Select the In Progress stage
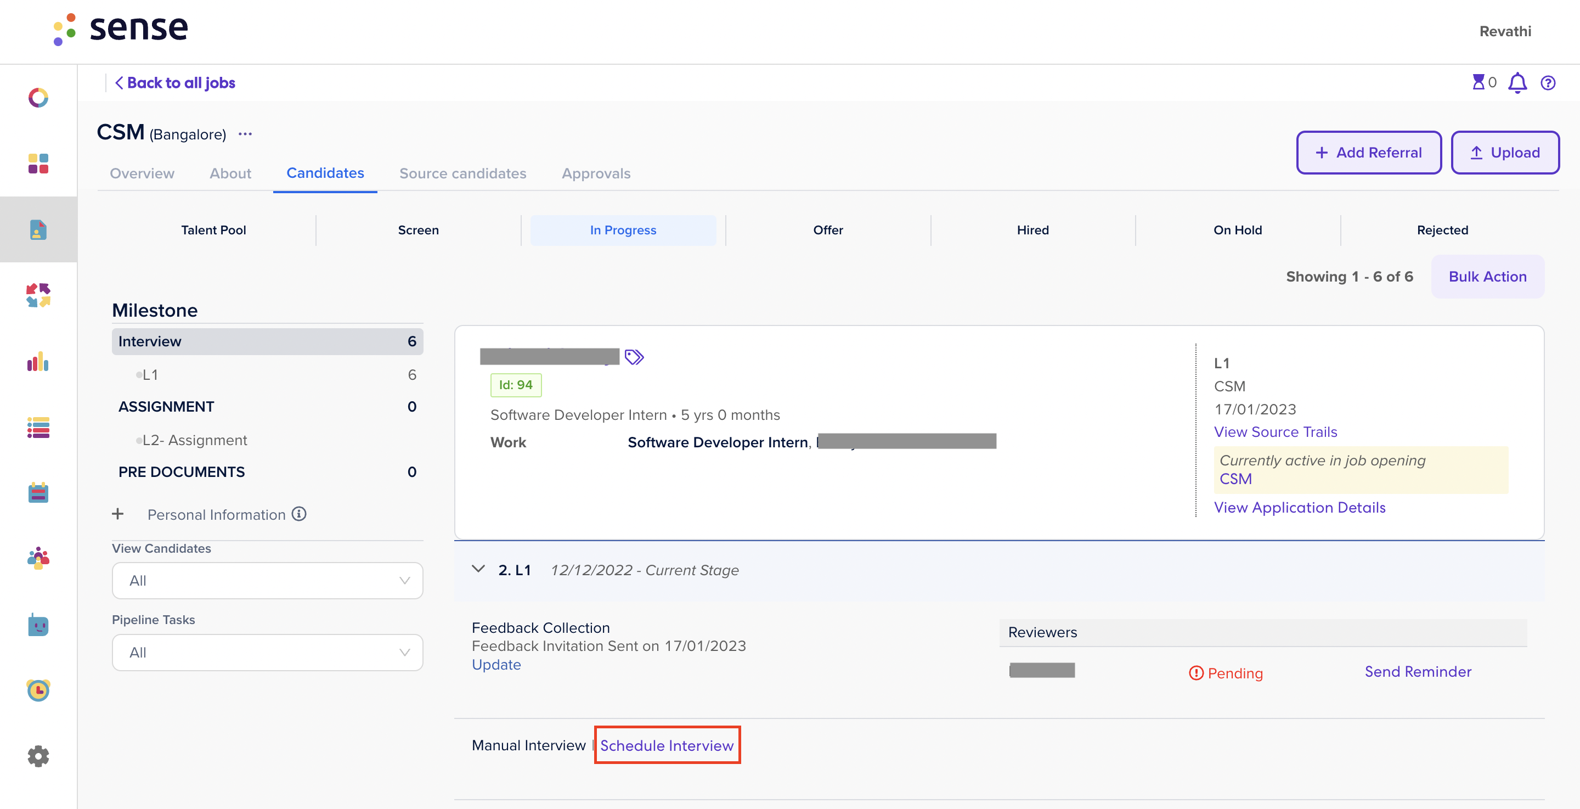This screenshot has height=809, width=1580. (623, 230)
